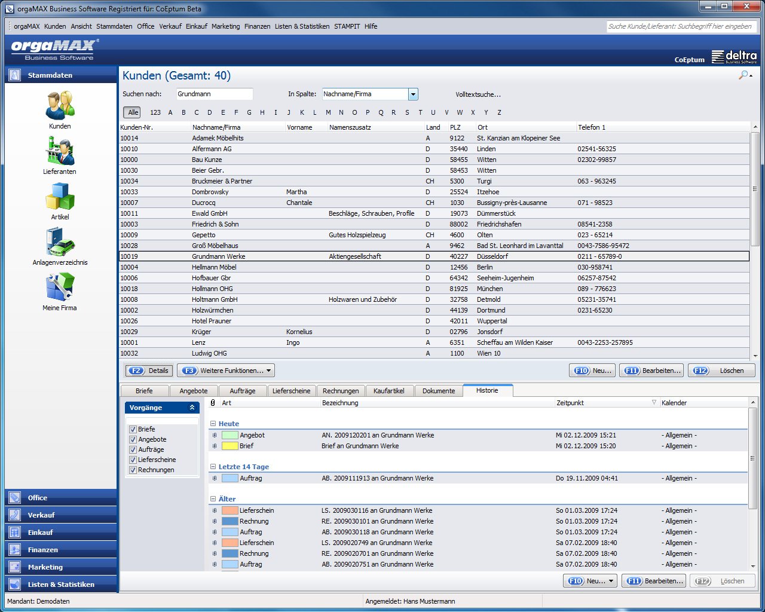Click F11 Bearbeiten button for the customer list

click(x=652, y=371)
